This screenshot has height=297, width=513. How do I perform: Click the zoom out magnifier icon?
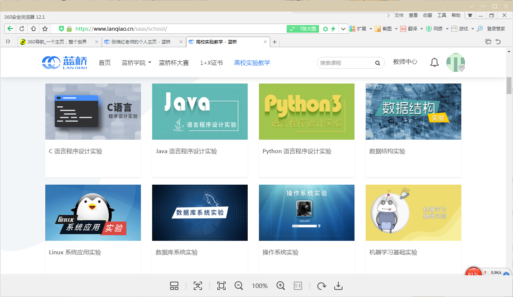239,286
